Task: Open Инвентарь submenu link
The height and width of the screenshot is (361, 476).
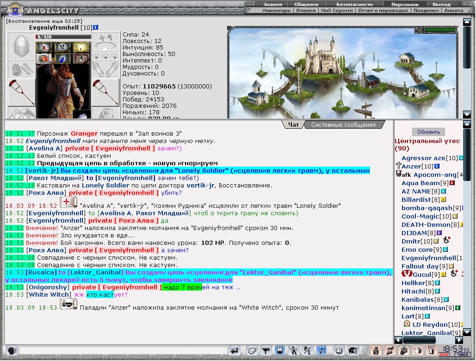Action: tap(276, 10)
